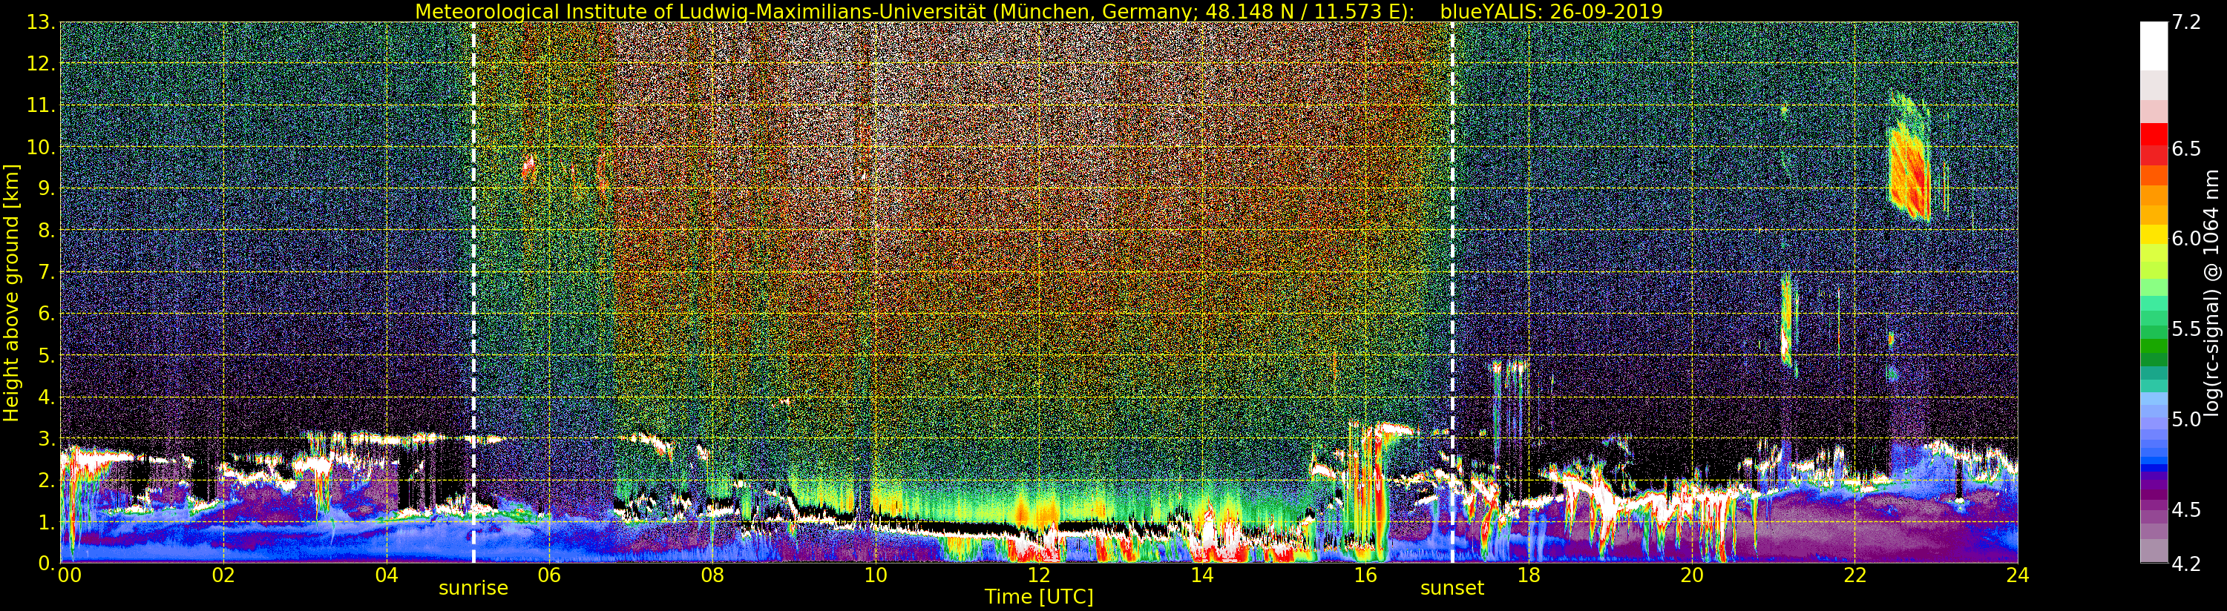Click height axis tick label '6.'
The height and width of the screenshot is (611, 2227).
click(45, 314)
